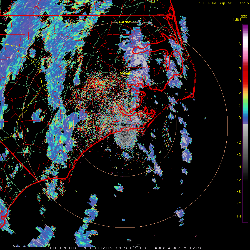
Task: Click the -7 tick label on the scale
Action: coord(239,204)
